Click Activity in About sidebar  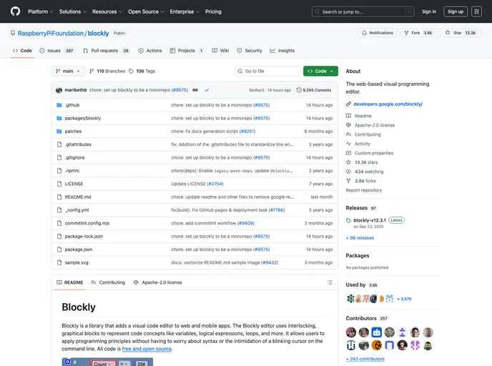pyautogui.click(x=363, y=144)
